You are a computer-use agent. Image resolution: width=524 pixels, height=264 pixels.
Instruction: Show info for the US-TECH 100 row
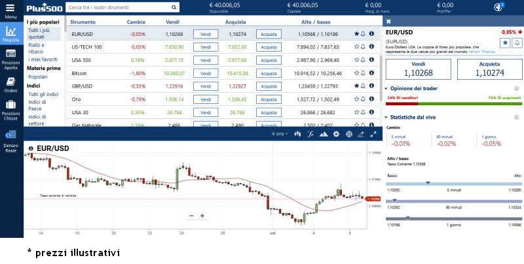coord(371,47)
